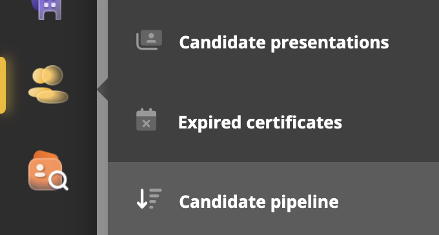
Task: Open the purple building companies icon
Action: point(48,8)
